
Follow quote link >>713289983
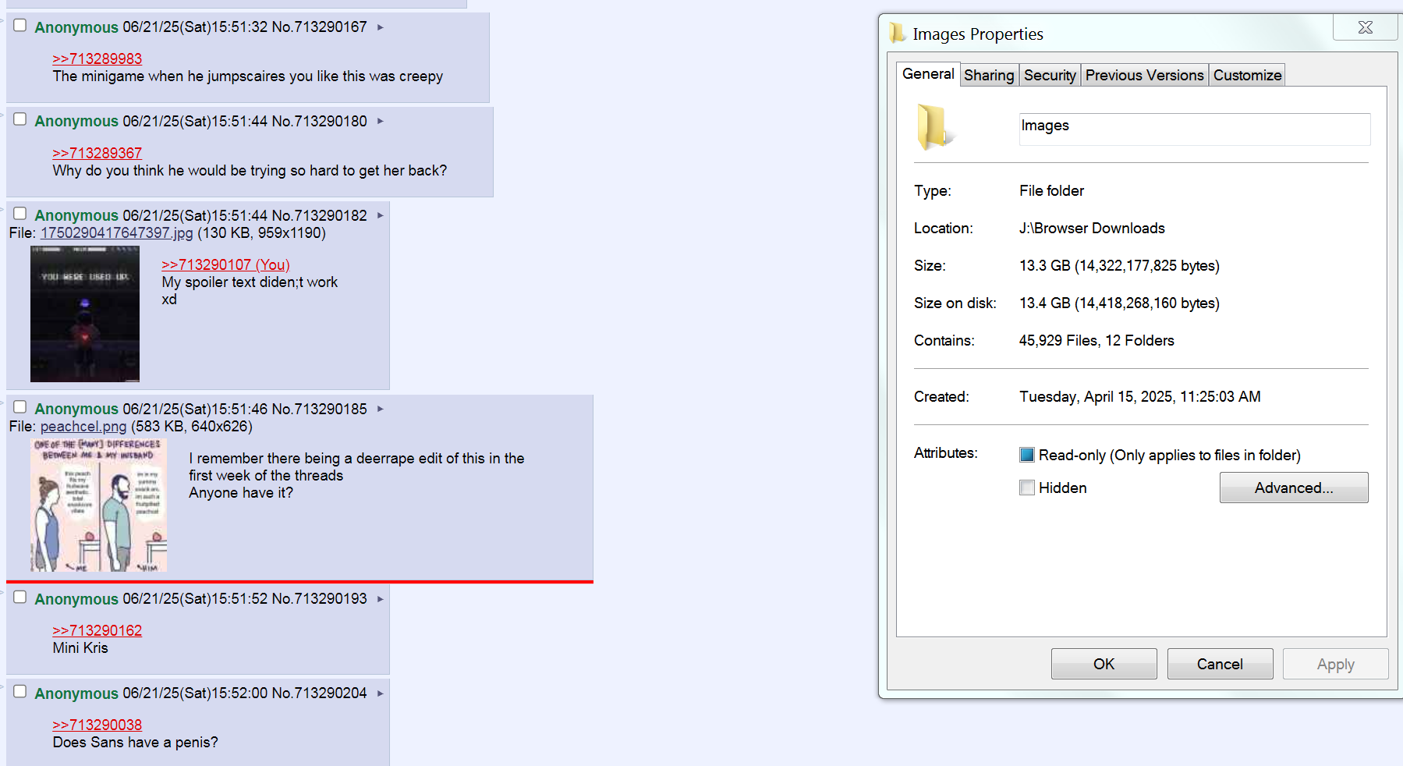pos(97,59)
